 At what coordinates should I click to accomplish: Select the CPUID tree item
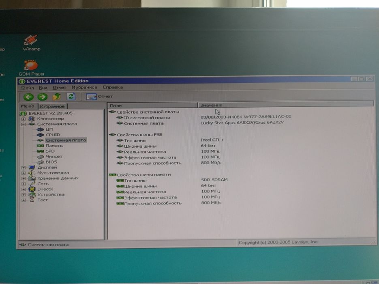[x=53, y=135]
